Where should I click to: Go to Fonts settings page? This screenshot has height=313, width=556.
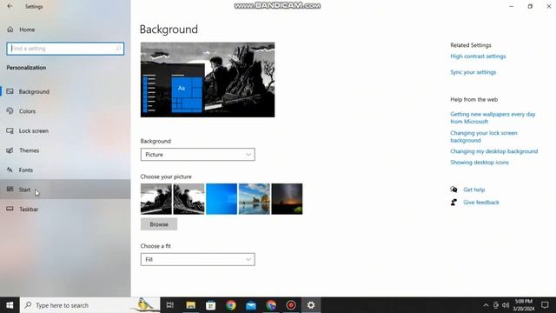point(65,170)
